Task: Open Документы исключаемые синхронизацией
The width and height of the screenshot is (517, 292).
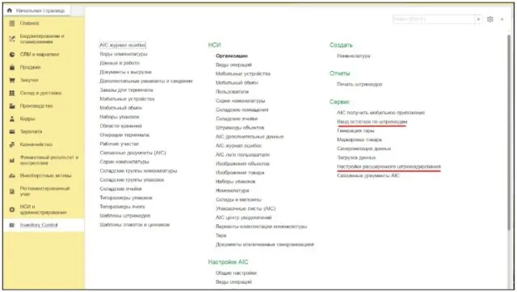Action: [x=265, y=244]
